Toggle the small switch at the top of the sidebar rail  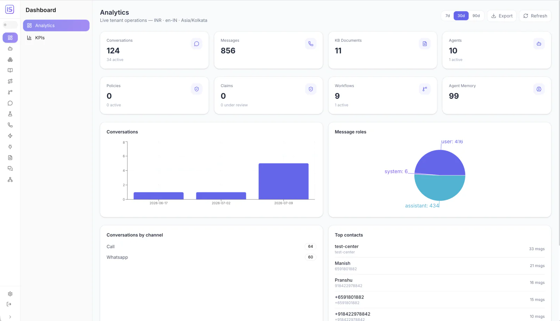point(10,25)
